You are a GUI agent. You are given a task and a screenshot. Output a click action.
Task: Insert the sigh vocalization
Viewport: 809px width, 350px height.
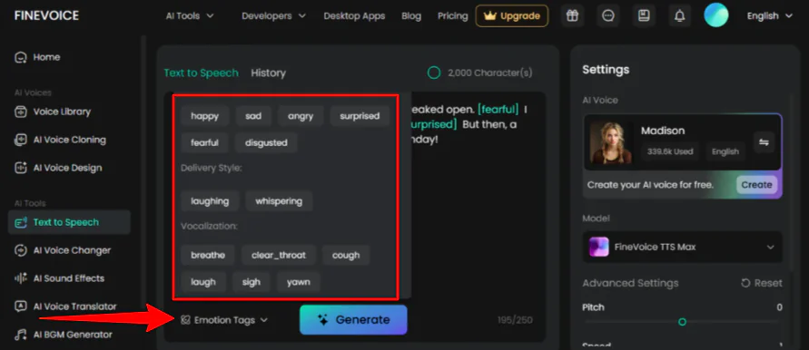[x=252, y=282]
